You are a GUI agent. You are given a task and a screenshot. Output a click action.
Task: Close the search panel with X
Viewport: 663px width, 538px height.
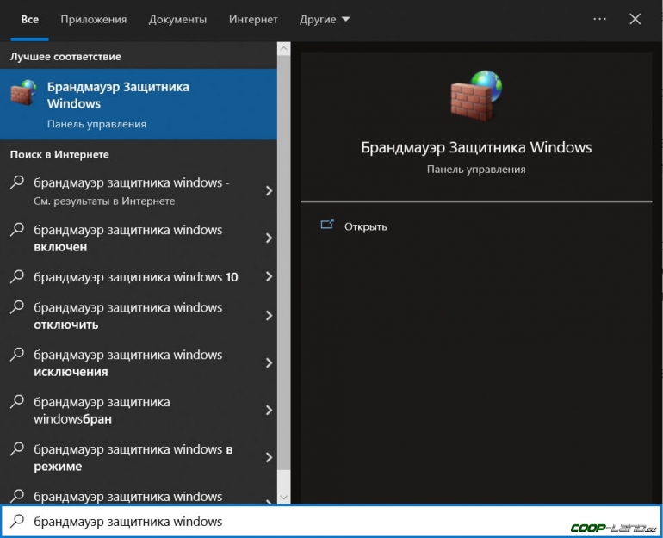pos(635,19)
